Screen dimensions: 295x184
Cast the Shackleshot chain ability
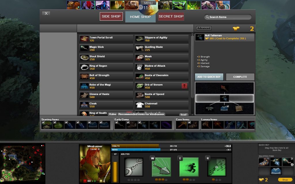[134, 167]
